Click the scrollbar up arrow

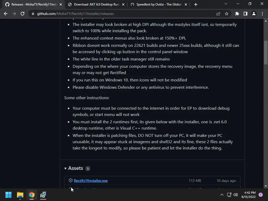[x=266, y=21]
